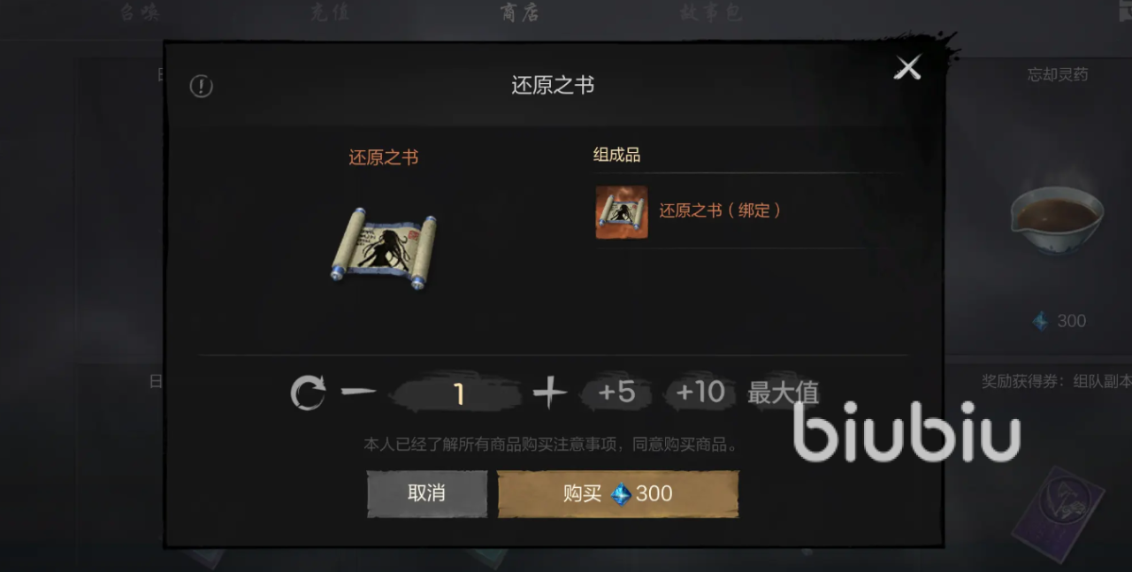The height and width of the screenshot is (572, 1132).
Task: Cancel purchase with 取消 button
Action: coord(427,493)
